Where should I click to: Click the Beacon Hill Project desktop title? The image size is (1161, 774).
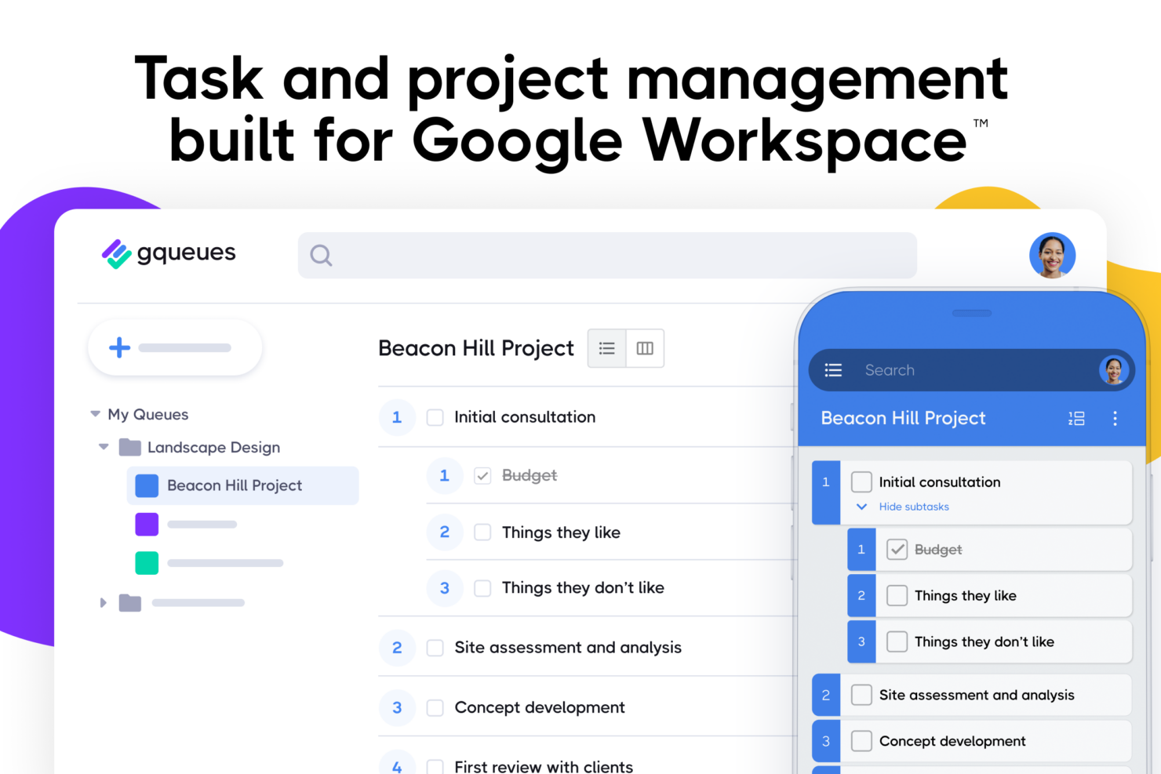click(476, 348)
